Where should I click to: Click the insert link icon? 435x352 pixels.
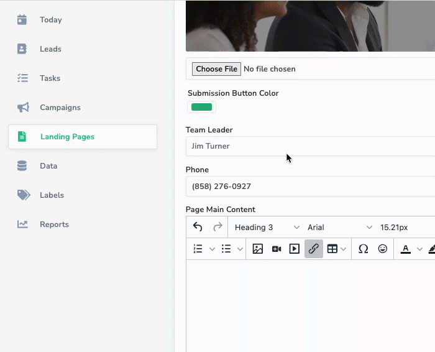point(314,249)
